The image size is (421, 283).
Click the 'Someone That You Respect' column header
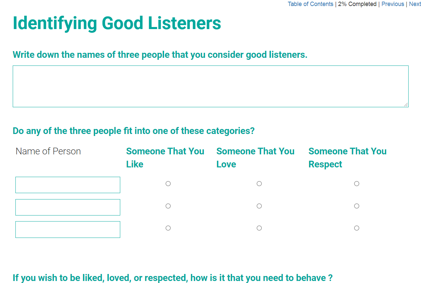(347, 157)
